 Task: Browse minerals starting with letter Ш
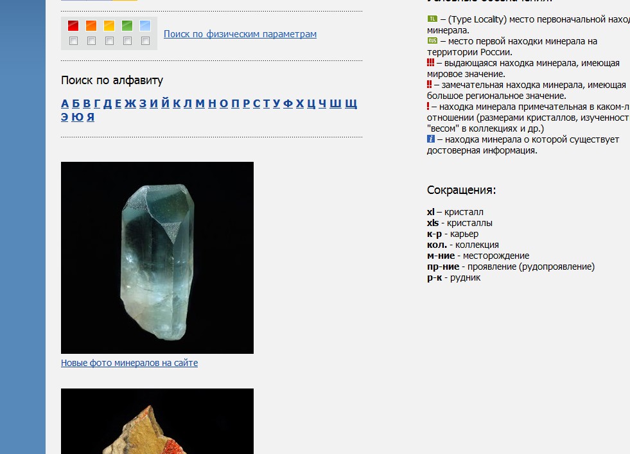335,103
